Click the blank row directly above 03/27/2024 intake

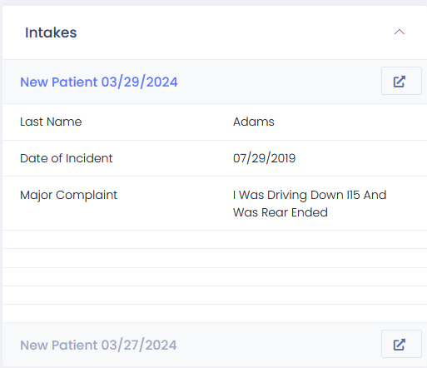click(215, 313)
